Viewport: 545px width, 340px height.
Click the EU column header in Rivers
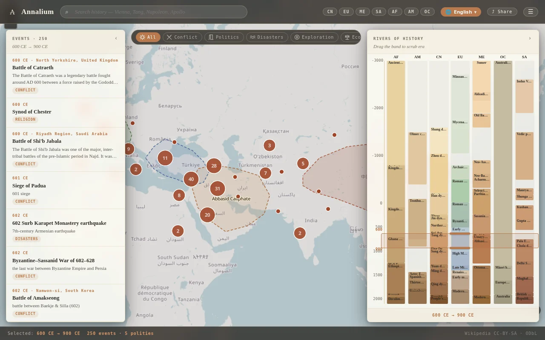pyautogui.click(x=460, y=57)
